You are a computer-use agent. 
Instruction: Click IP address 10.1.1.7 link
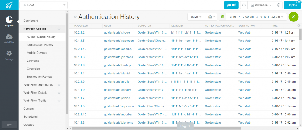pos(79,98)
